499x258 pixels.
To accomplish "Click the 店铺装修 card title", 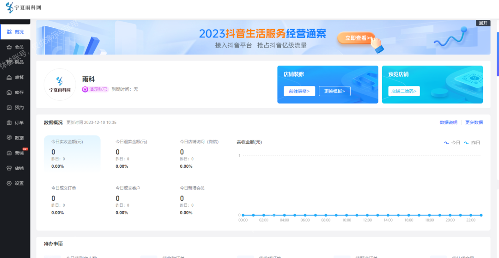I will [294, 74].
